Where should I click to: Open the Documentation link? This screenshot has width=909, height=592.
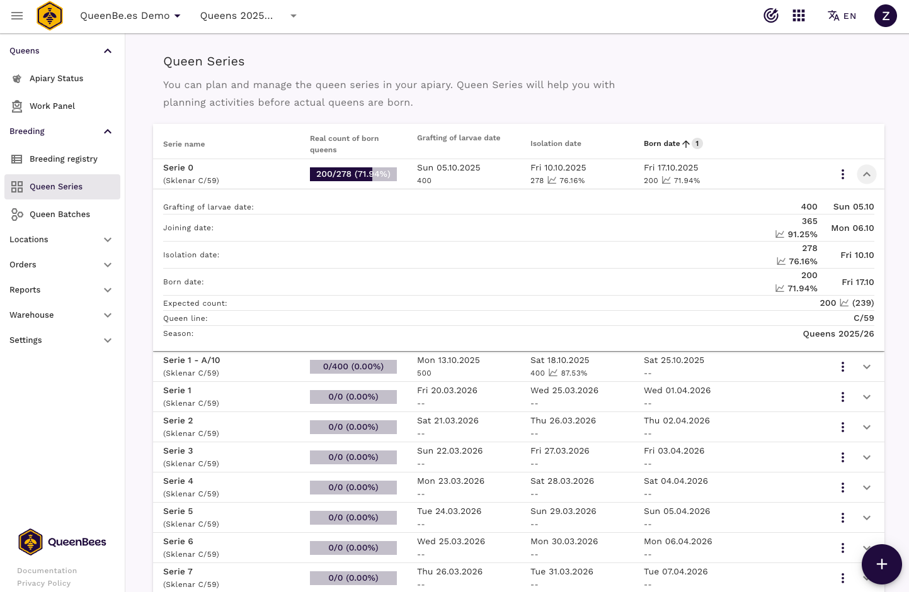tap(47, 571)
